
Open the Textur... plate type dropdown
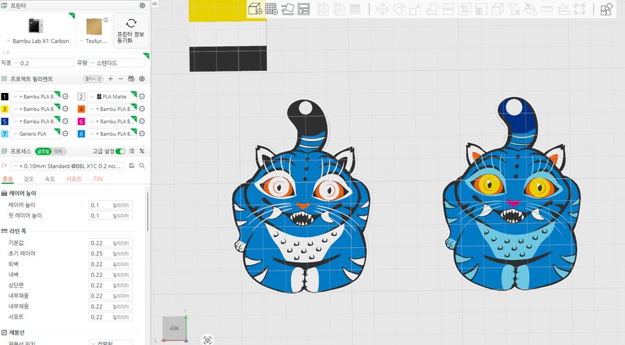point(93,41)
